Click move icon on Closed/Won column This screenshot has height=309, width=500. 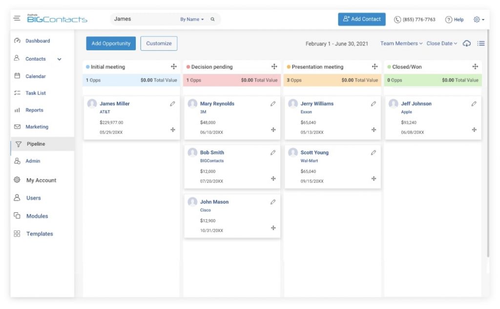coord(475,66)
